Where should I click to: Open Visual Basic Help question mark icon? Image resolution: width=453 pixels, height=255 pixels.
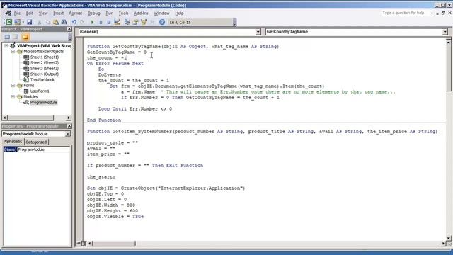pos(162,22)
